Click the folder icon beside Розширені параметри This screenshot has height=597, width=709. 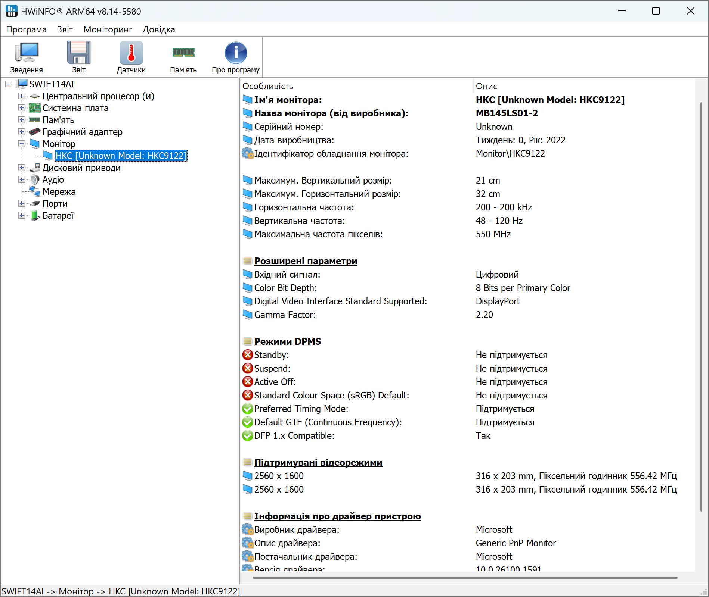point(247,261)
